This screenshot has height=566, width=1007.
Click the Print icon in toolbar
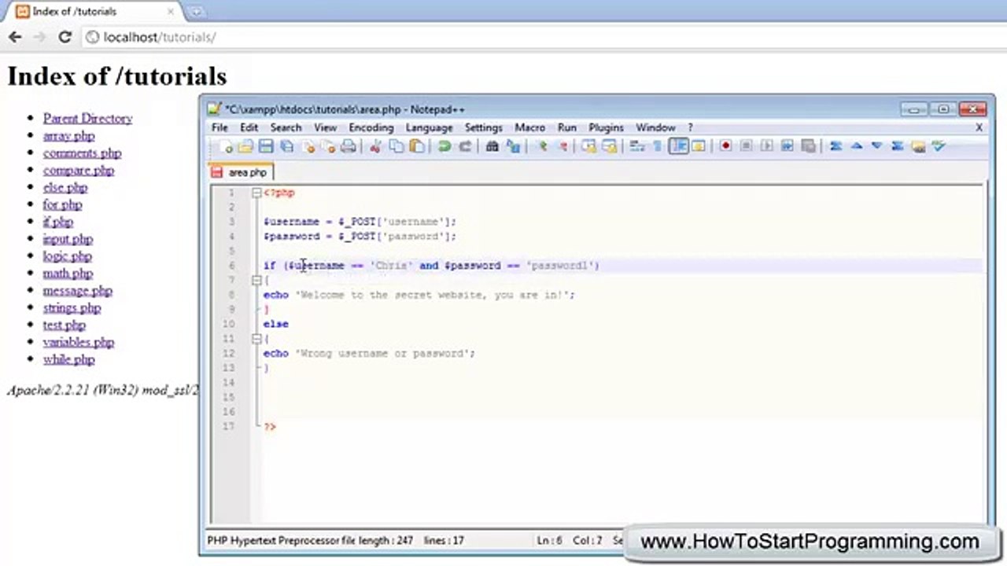click(x=348, y=146)
